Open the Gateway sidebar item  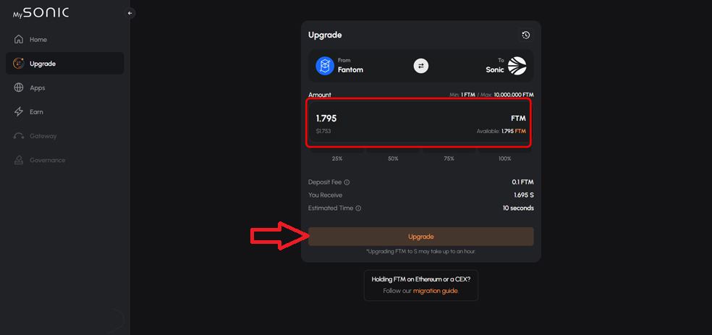pos(43,136)
